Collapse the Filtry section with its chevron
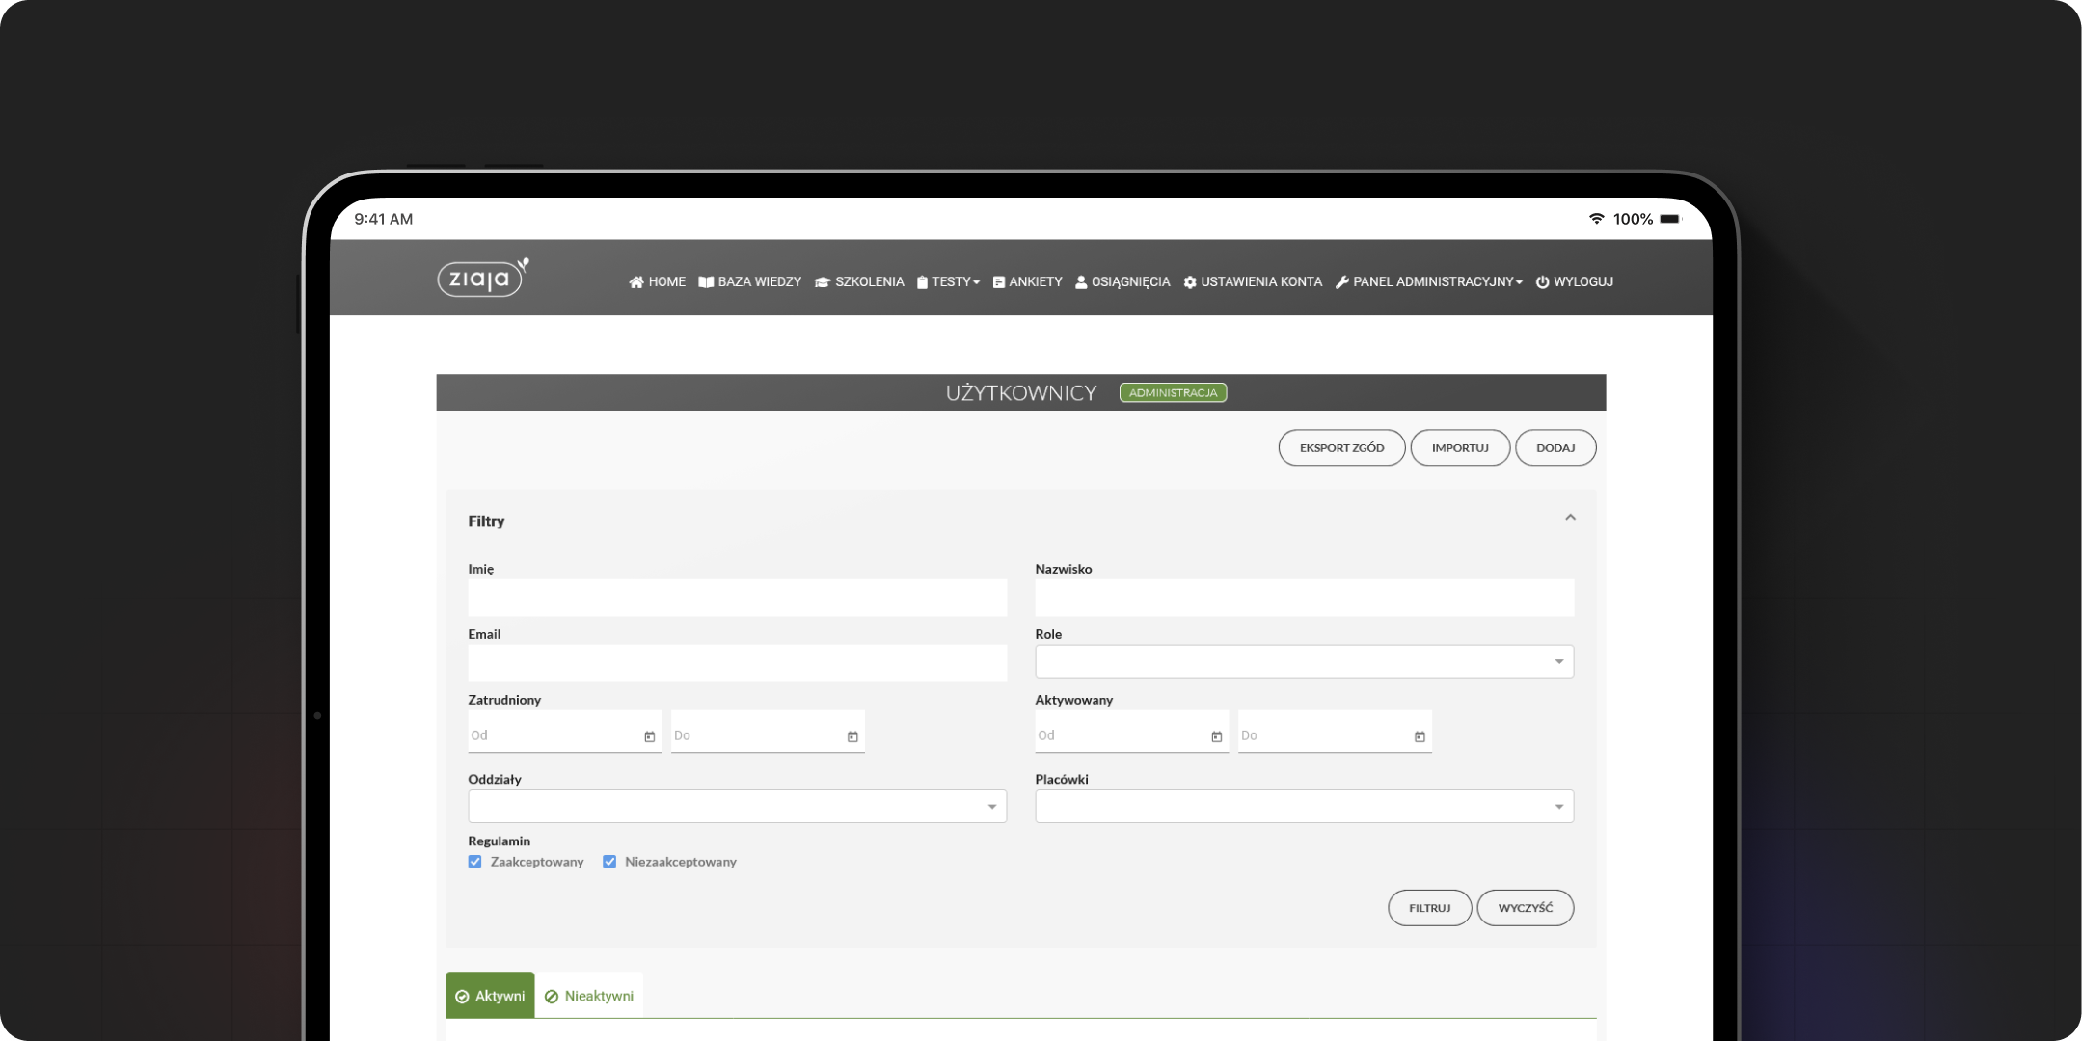The height and width of the screenshot is (1041, 2082). [1570, 518]
